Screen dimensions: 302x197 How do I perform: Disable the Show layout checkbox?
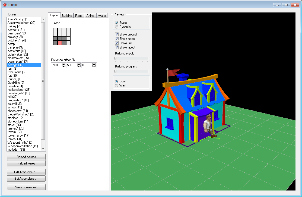(117, 47)
